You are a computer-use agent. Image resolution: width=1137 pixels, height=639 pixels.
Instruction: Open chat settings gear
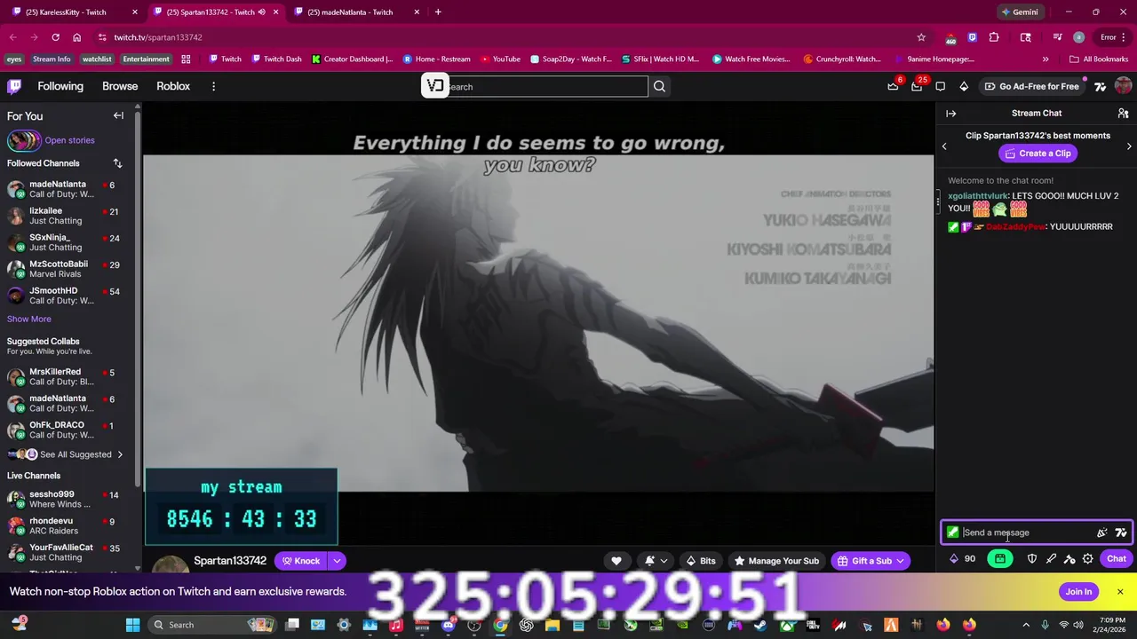coord(1088,559)
